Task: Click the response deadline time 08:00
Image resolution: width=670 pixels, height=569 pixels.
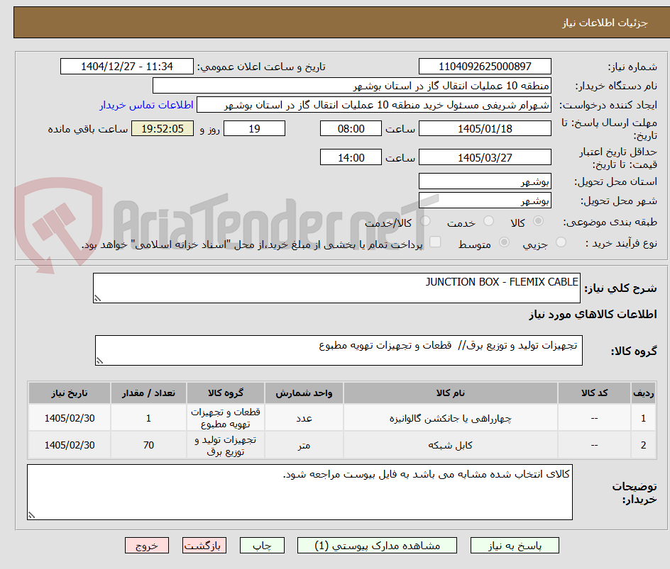Action: pos(351,128)
